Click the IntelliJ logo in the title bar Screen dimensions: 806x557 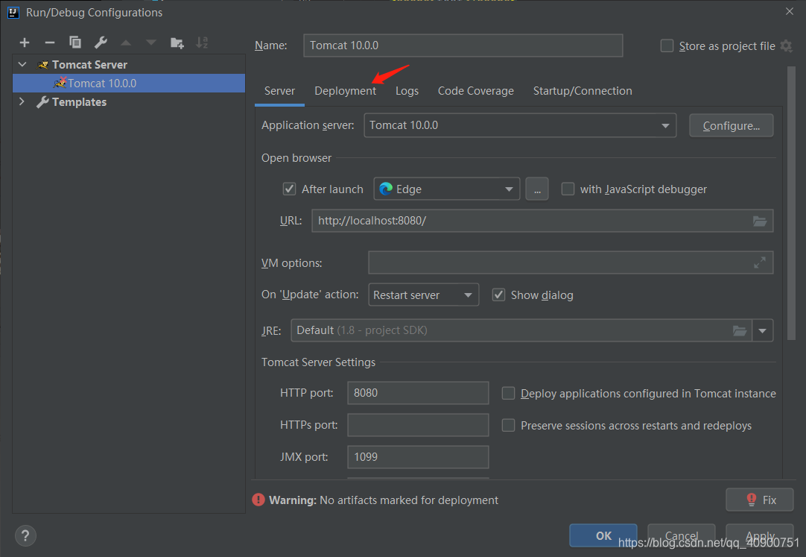(x=13, y=13)
